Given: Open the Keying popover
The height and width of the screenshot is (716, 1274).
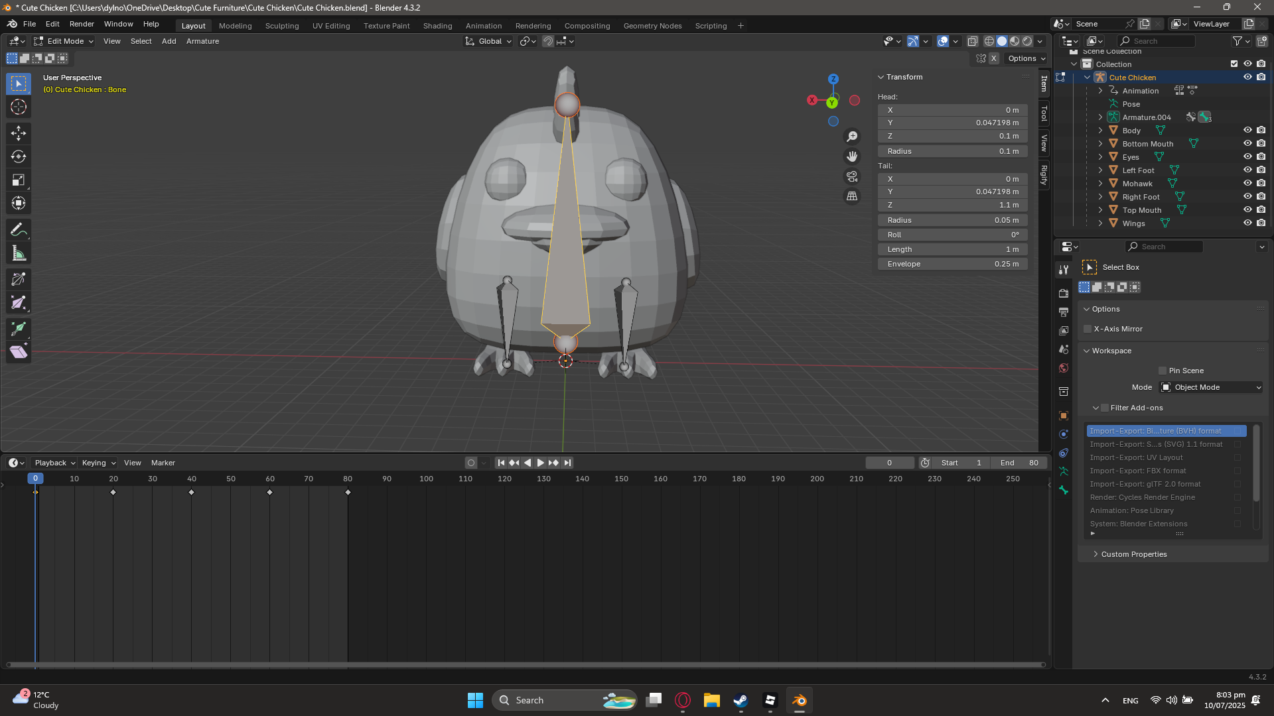Looking at the screenshot, I should [98, 463].
